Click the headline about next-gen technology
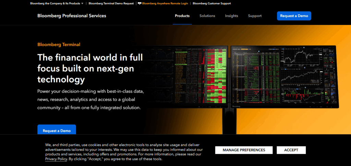 point(90,68)
